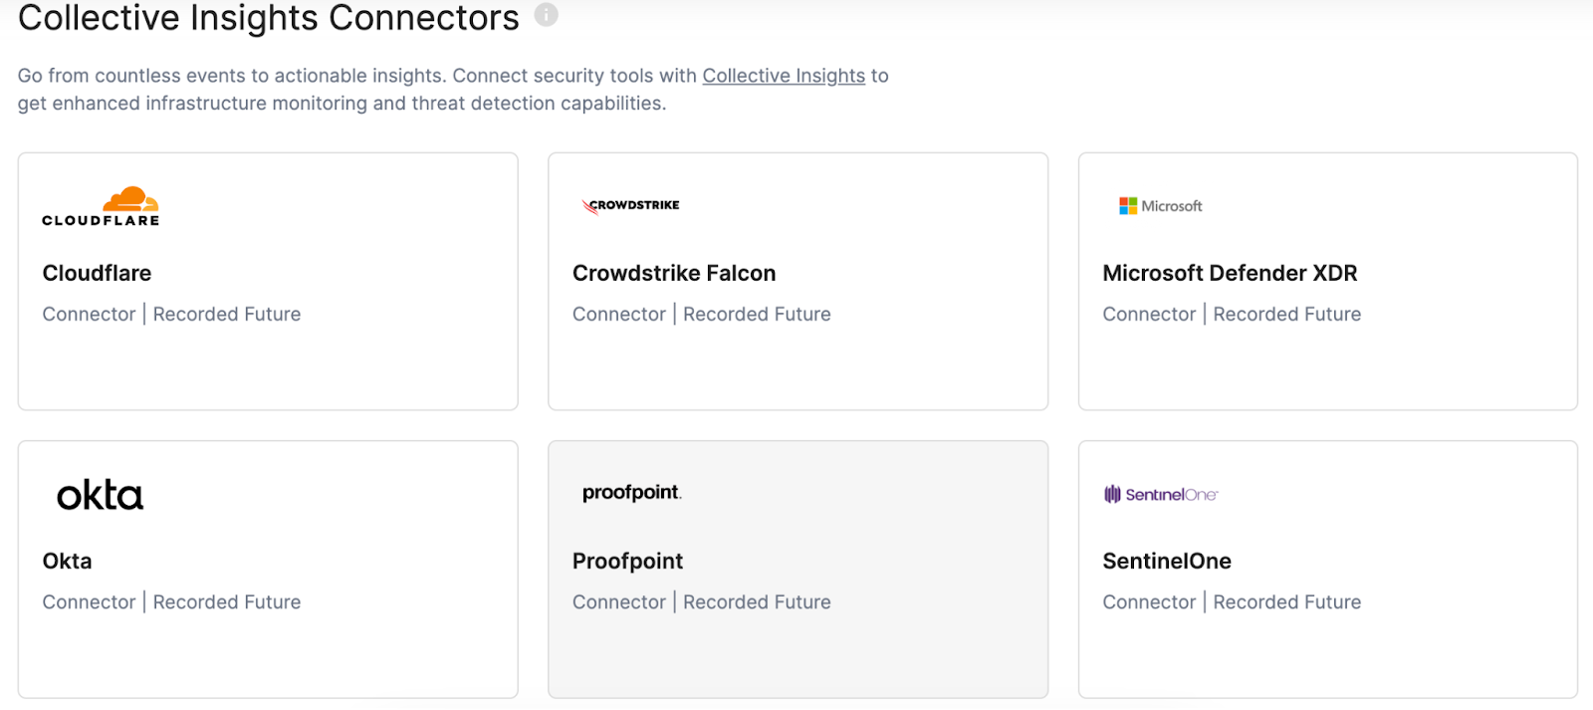Choose the Okta connector title
Image resolution: width=1593 pixels, height=710 pixels.
pyautogui.click(x=67, y=561)
